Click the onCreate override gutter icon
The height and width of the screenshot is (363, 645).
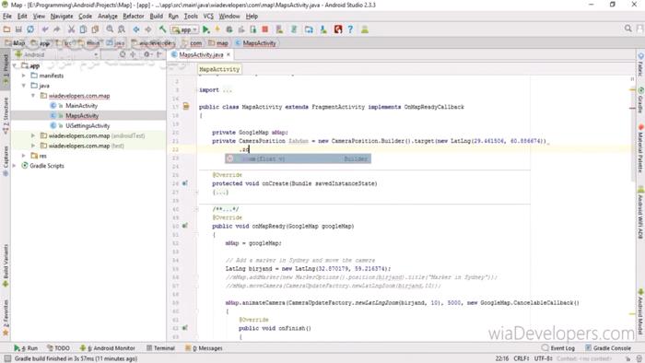click(185, 183)
